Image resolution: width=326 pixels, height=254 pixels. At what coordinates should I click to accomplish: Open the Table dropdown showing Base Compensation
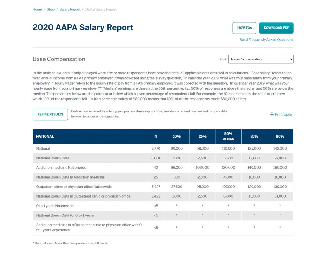tap(261, 59)
